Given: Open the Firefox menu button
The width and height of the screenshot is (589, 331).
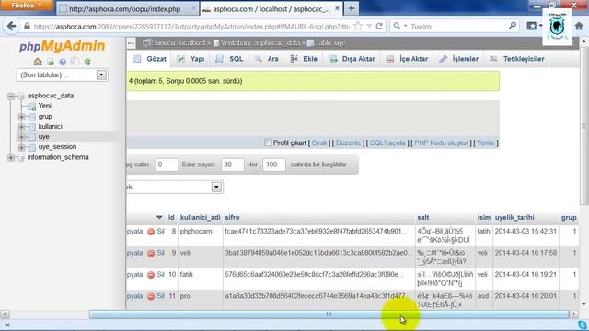Looking at the screenshot, I should [x=27, y=6].
